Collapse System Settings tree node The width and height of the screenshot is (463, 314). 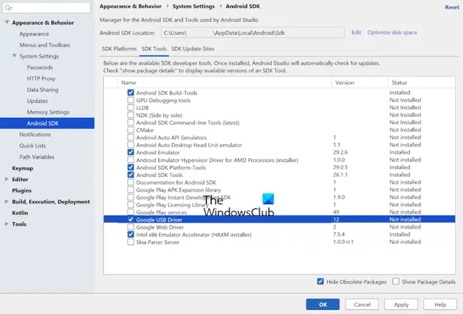(14, 56)
